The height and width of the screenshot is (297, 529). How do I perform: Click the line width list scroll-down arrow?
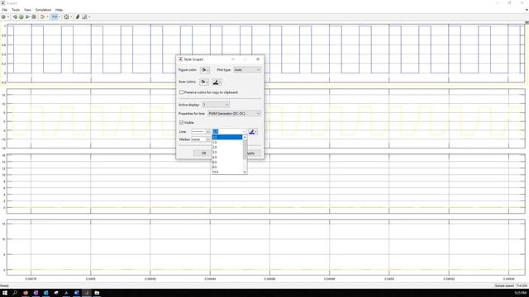point(245,172)
